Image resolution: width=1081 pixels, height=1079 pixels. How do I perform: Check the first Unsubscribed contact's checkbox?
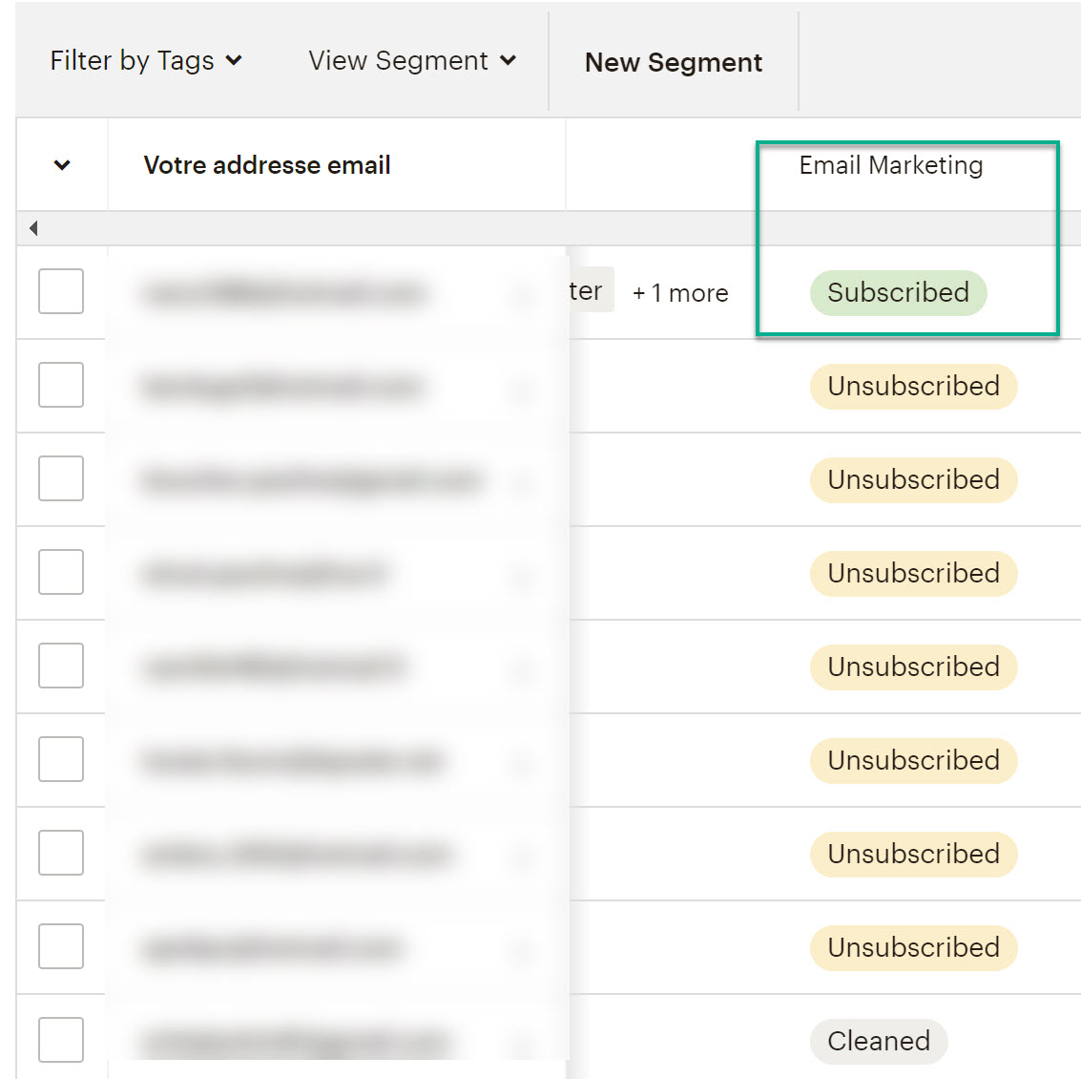pos(61,385)
